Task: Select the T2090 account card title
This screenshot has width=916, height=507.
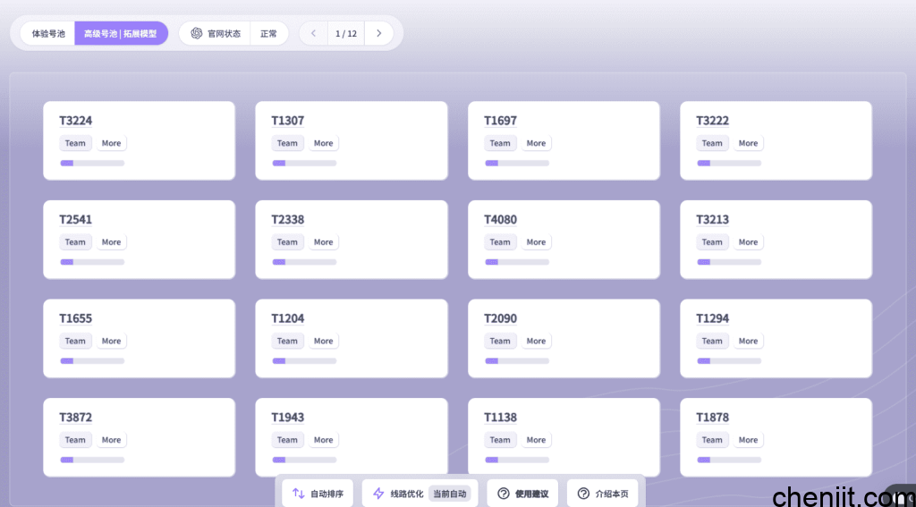Action: [x=500, y=318]
